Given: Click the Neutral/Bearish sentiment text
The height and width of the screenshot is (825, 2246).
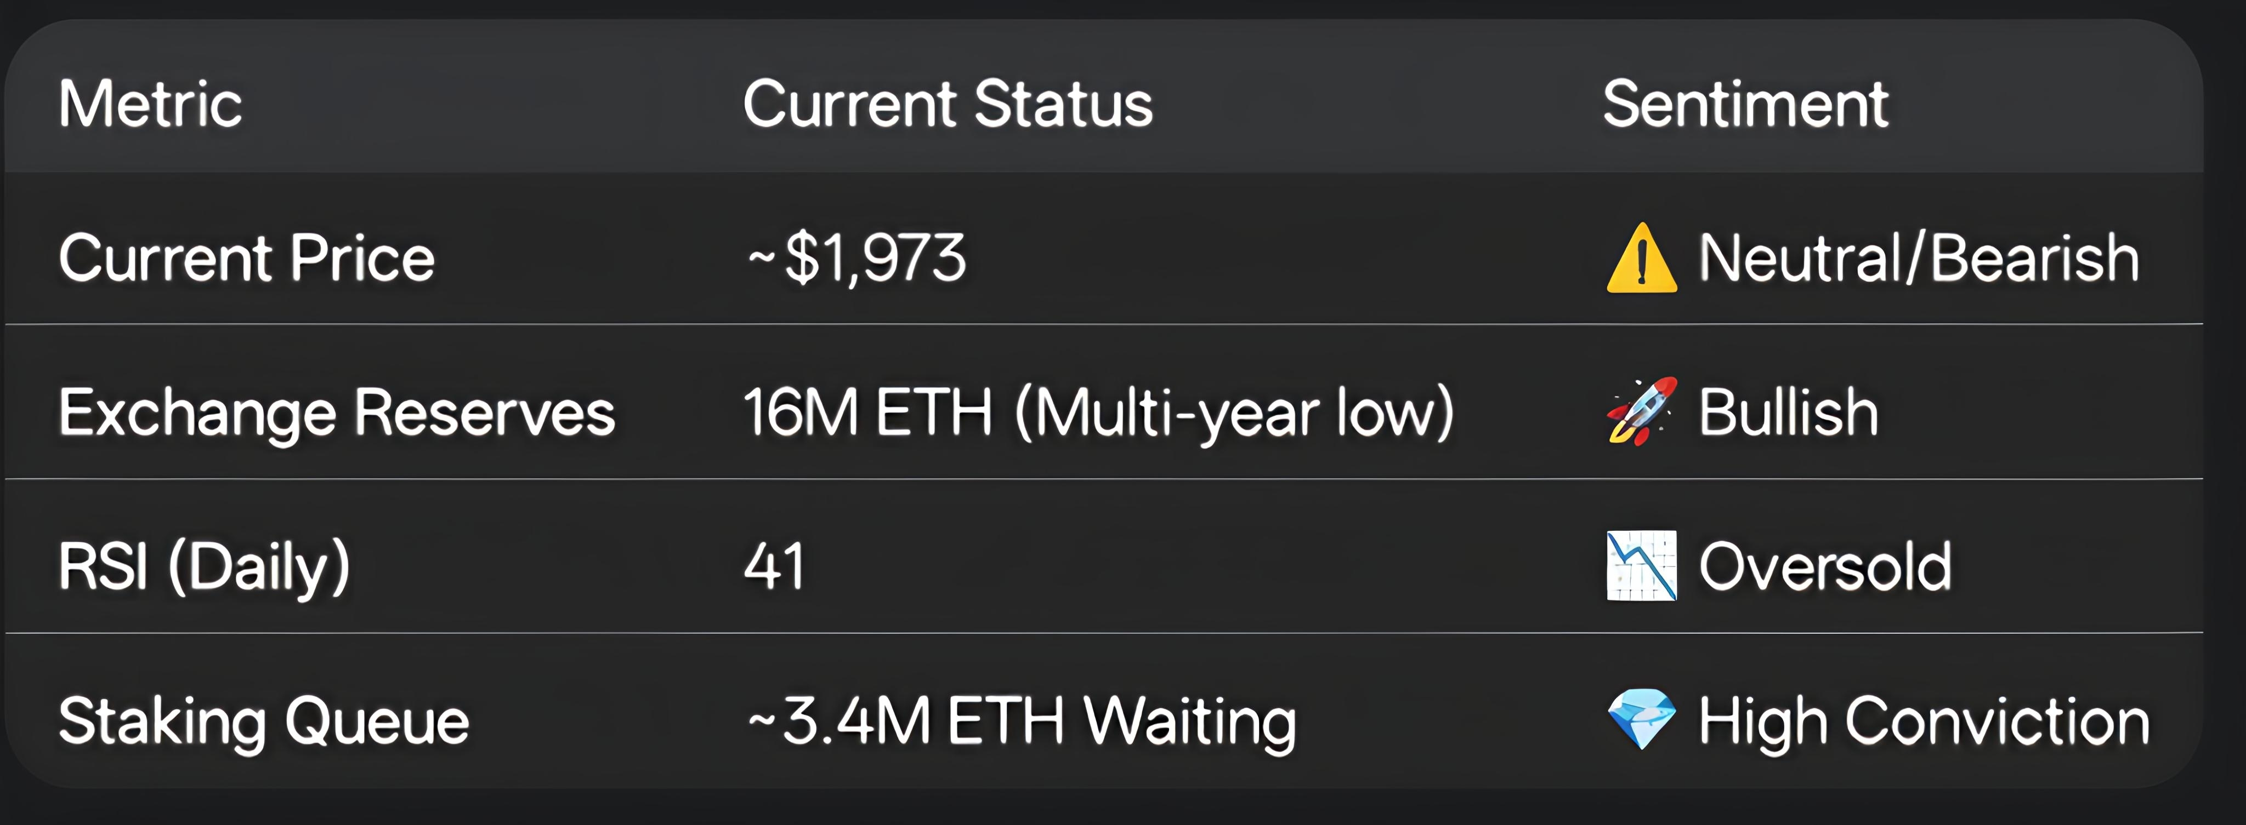Looking at the screenshot, I should pyautogui.click(x=1919, y=259).
